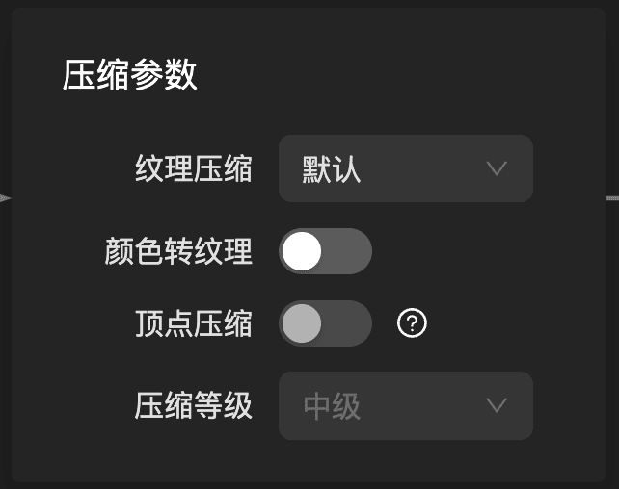Click the 顶点压缩 label
This screenshot has height=489, width=619.
click(x=194, y=324)
